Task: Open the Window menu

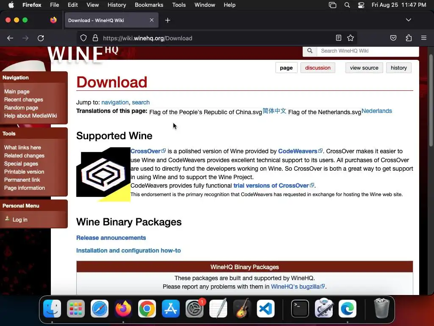Action: coord(205,5)
